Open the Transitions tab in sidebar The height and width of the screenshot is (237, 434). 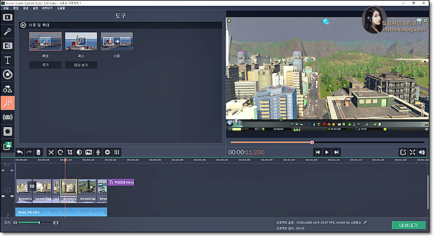tap(7, 46)
